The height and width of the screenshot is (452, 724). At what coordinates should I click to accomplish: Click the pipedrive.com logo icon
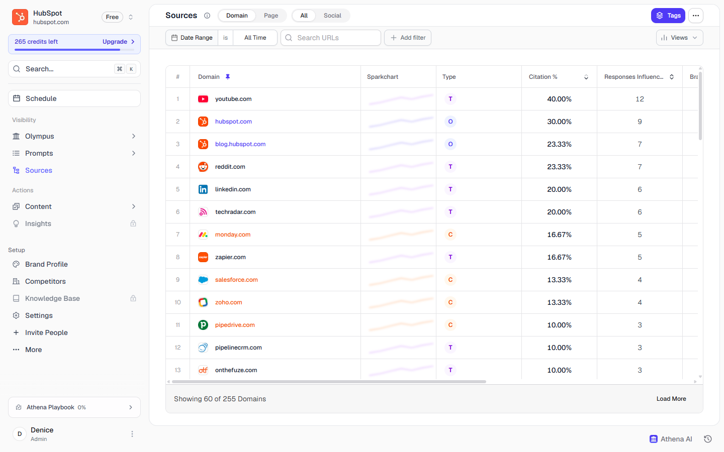(203, 325)
